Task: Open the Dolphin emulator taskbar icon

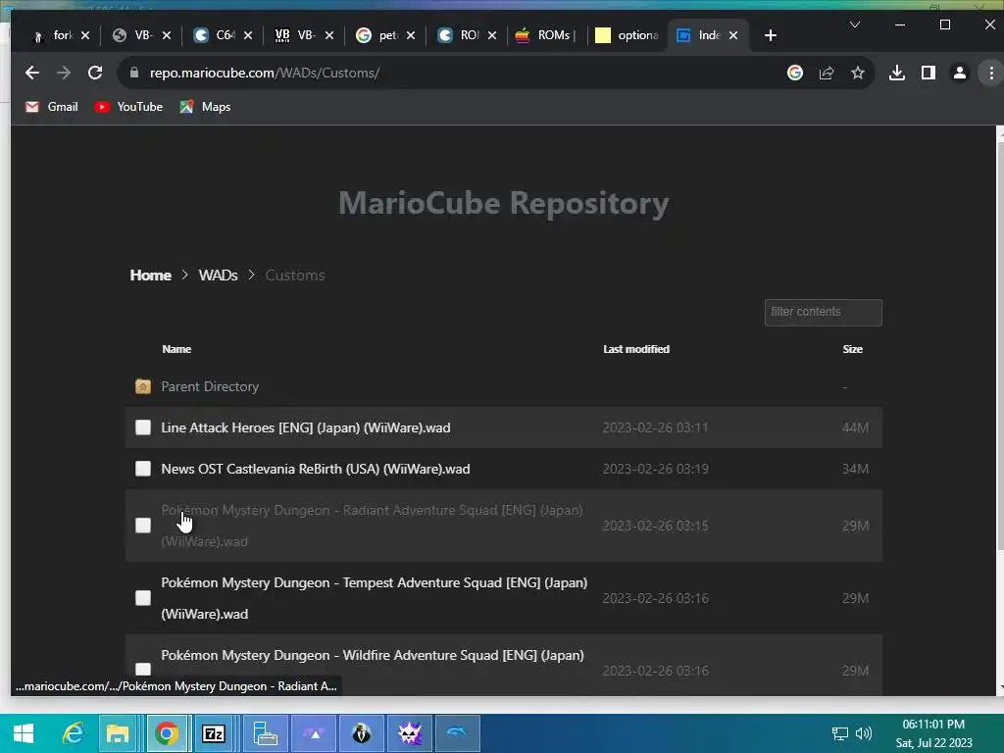Action: coord(457,733)
